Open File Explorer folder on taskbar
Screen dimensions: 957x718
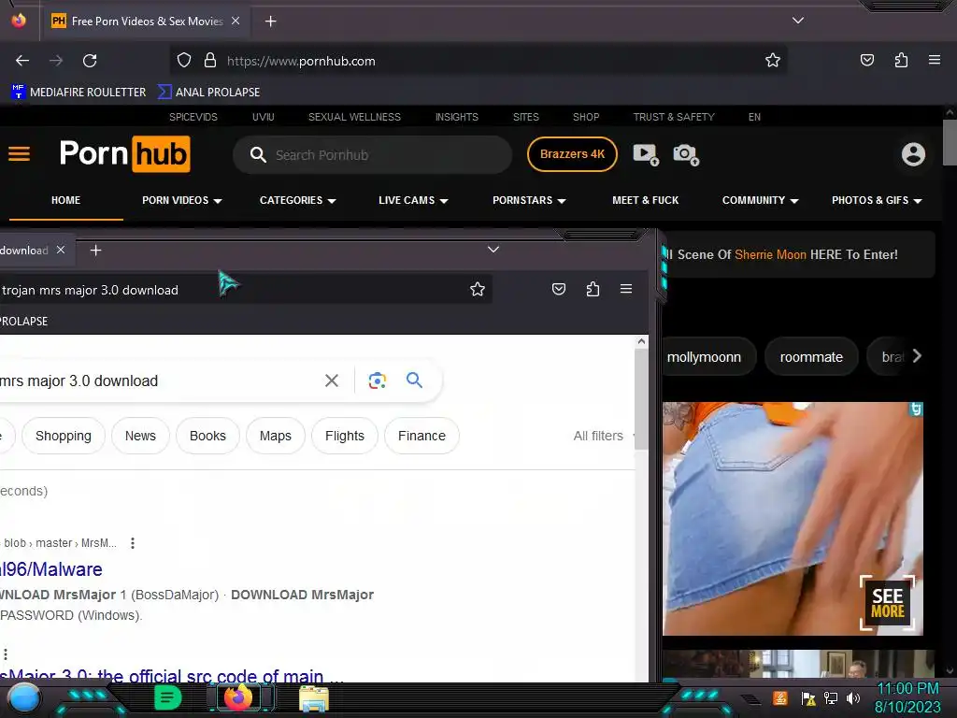click(314, 698)
